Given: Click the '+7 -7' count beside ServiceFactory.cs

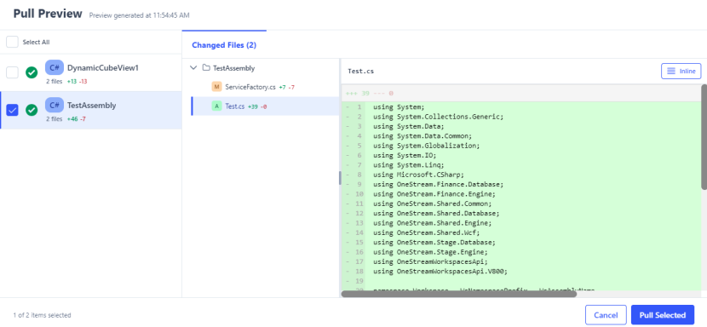Looking at the screenshot, I should (287, 87).
